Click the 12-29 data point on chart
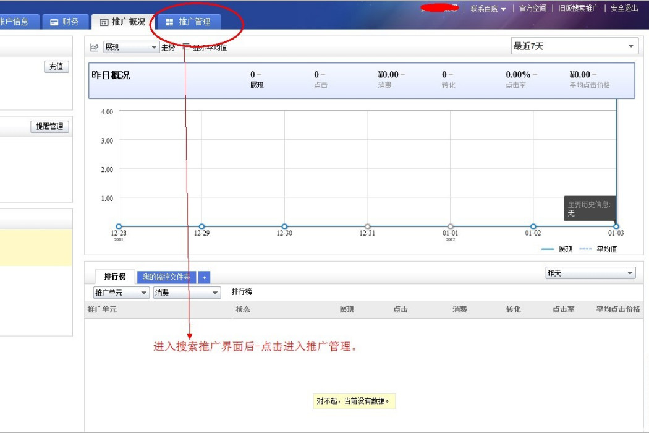This screenshot has height=433, width=649. [201, 226]
